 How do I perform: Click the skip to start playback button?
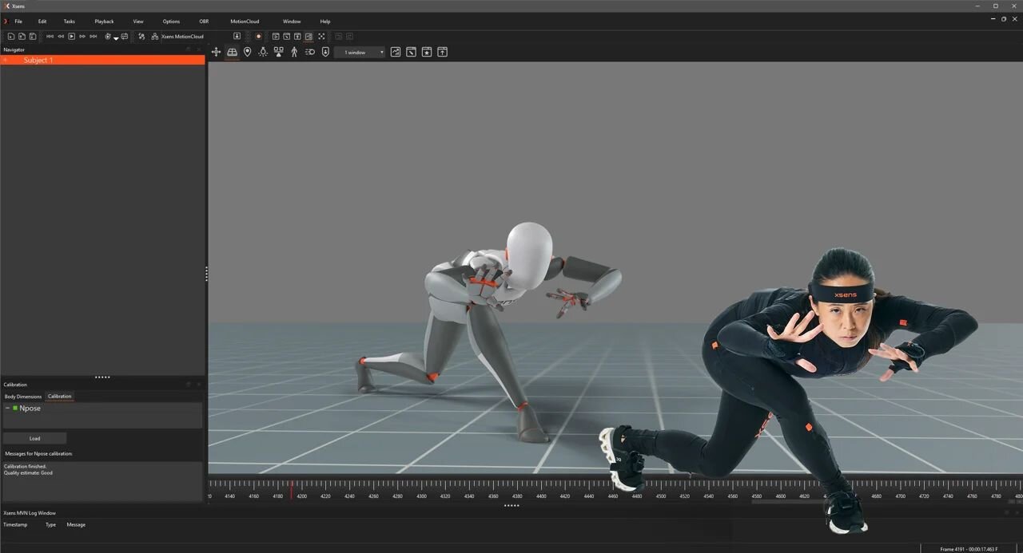[x=50, y=37]
